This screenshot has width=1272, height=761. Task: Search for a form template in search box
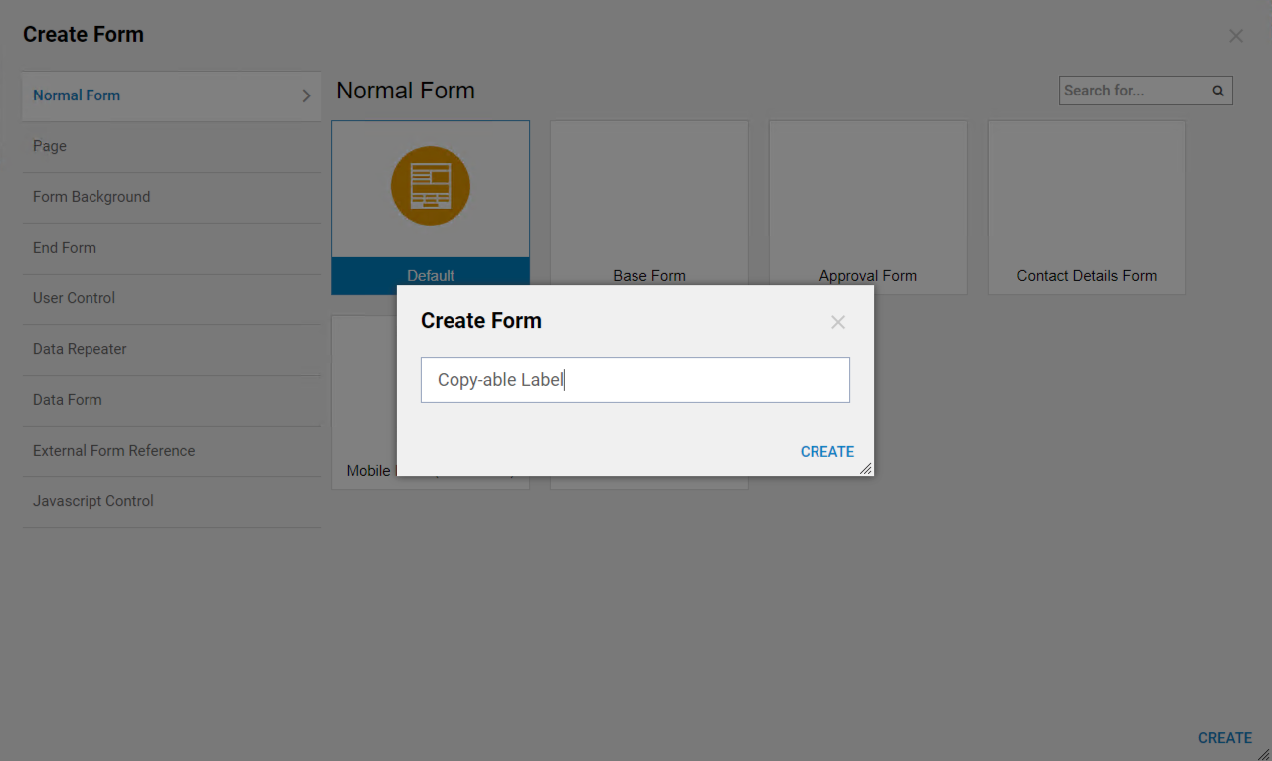coord(1143,90)
